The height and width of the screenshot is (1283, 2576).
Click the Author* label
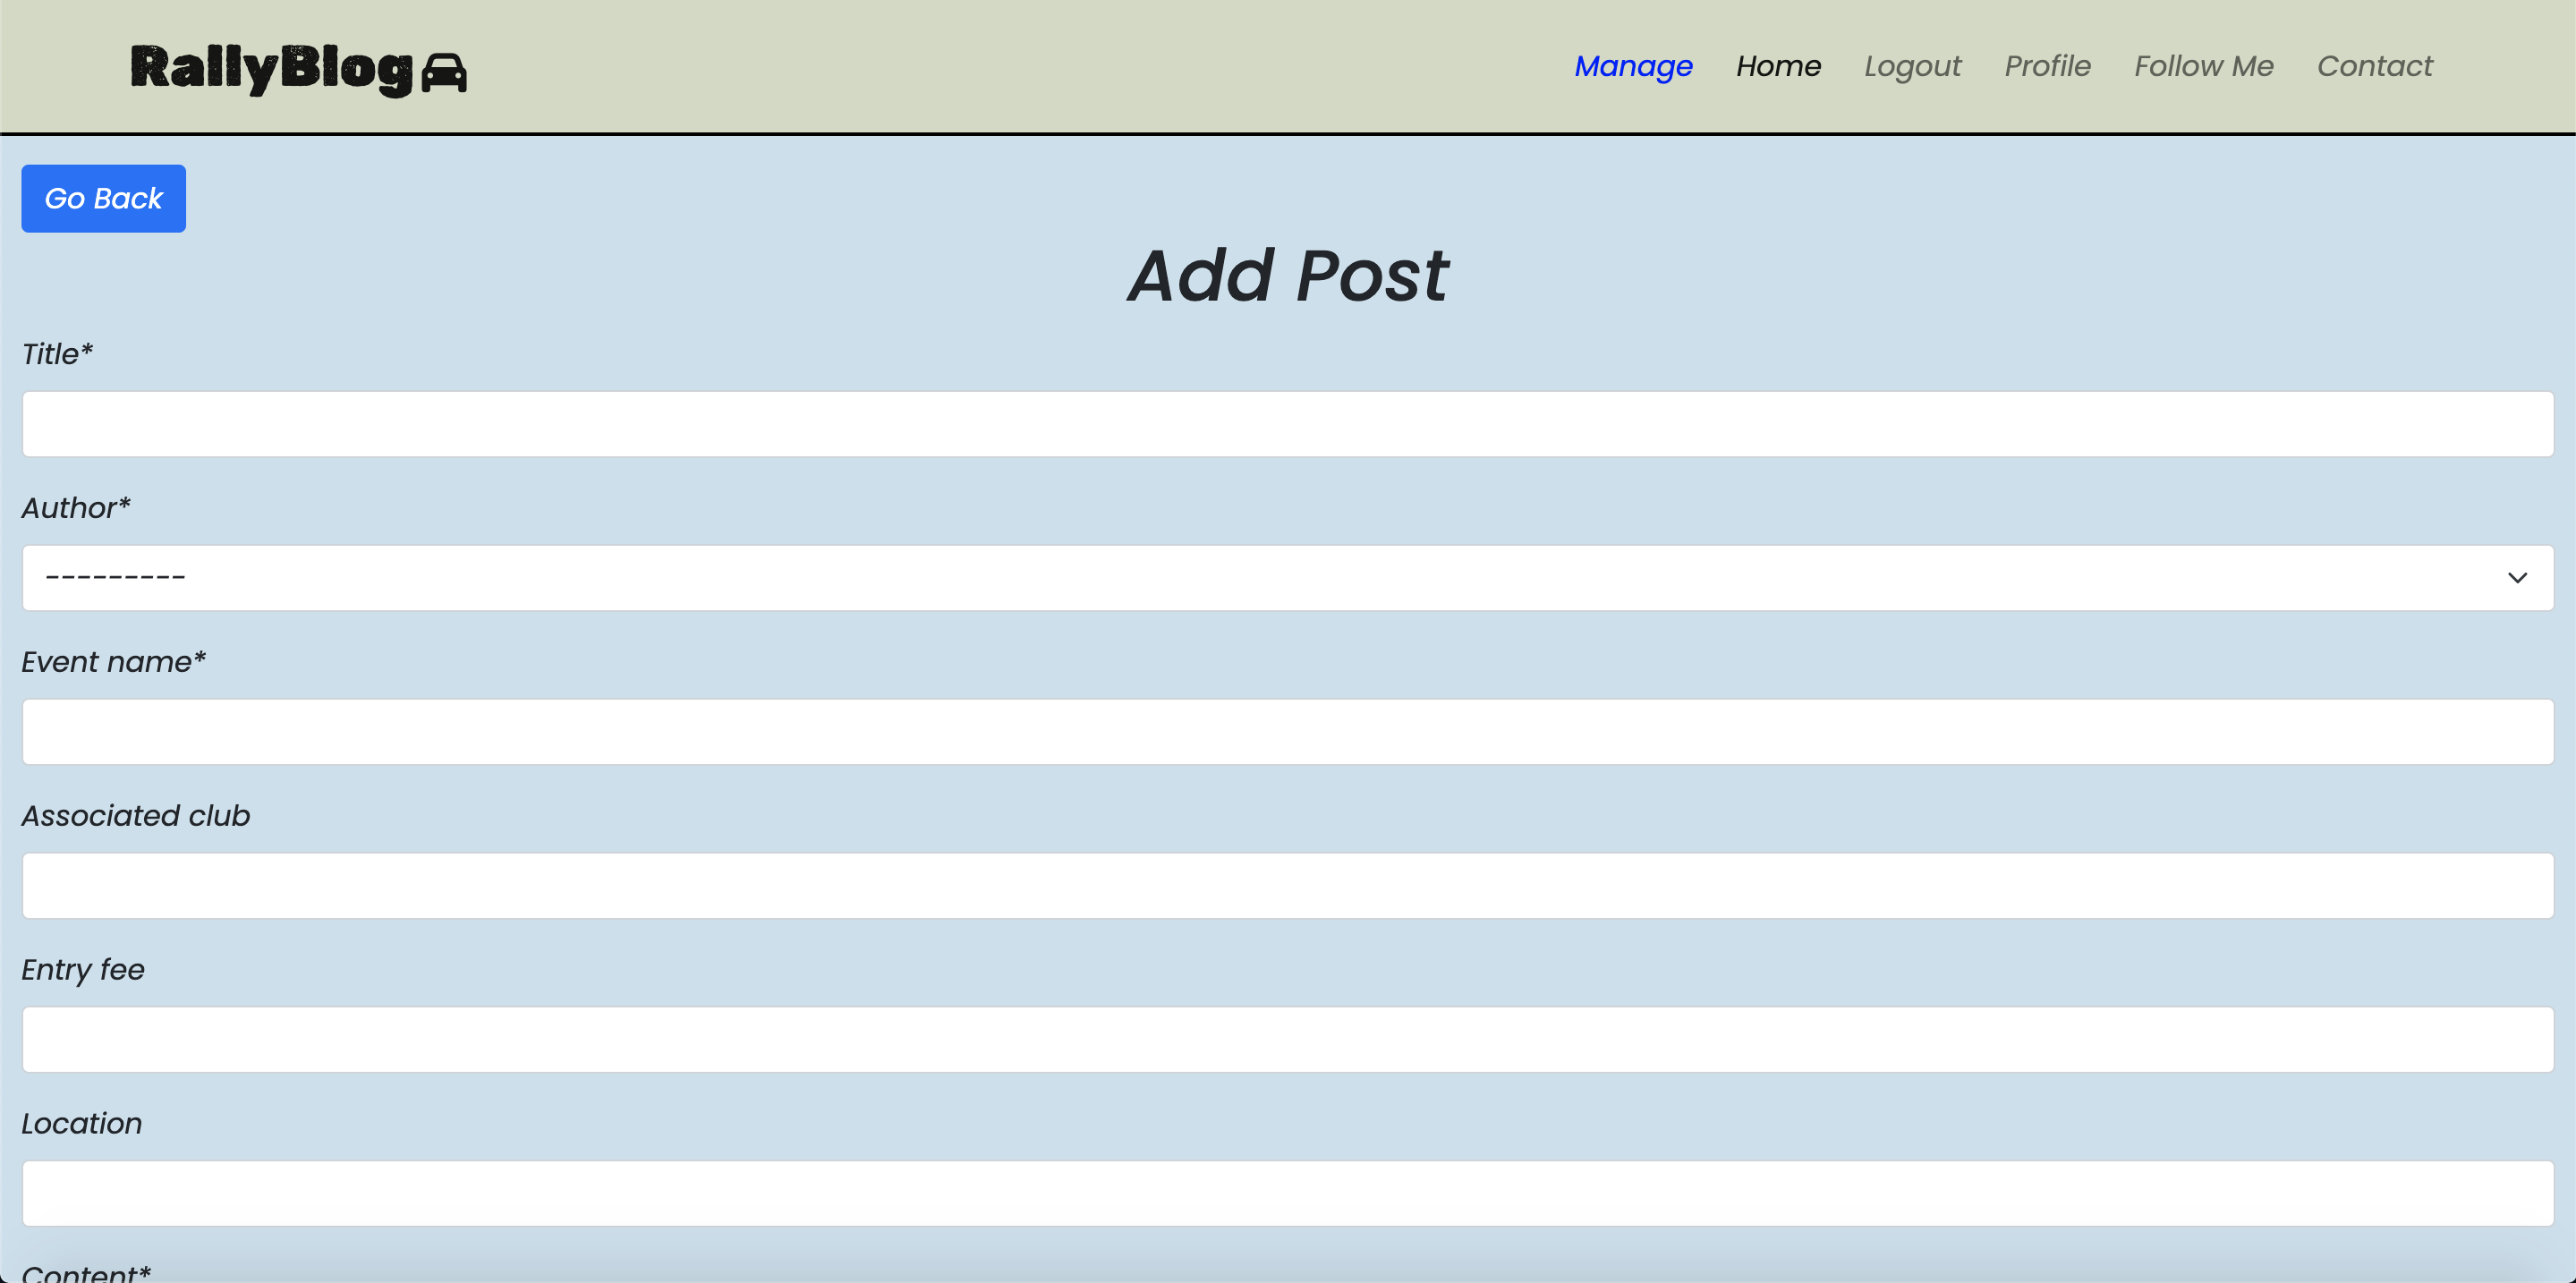[x=76, y=508]
